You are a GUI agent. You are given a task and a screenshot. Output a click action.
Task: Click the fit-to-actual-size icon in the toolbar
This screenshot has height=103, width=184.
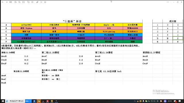[24, 2]
